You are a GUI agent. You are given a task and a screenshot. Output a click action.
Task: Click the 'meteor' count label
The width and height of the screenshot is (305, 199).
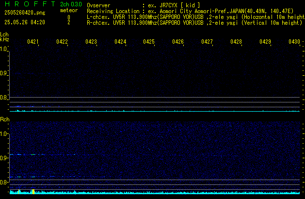[x=69, y=10]
